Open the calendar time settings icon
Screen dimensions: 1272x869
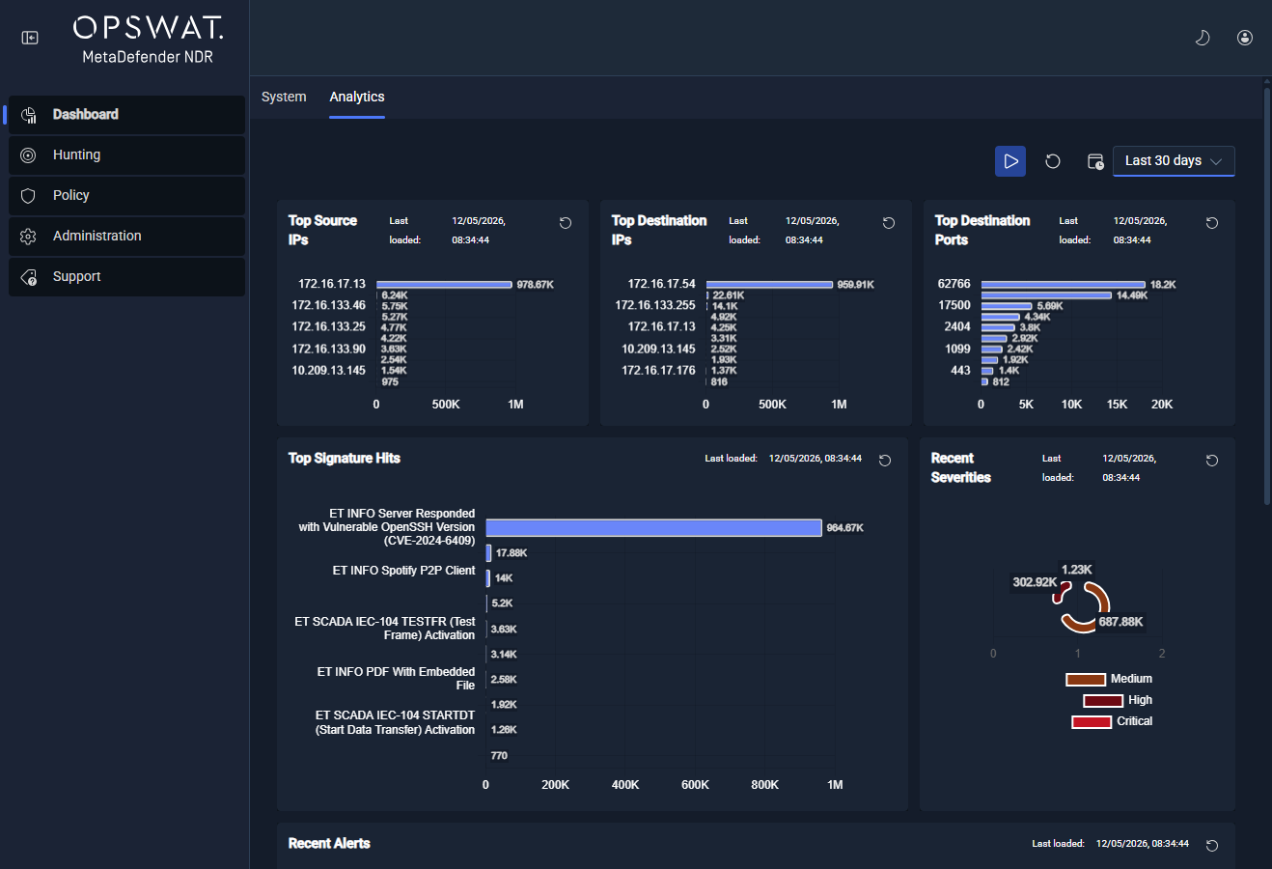(1095, 161)
